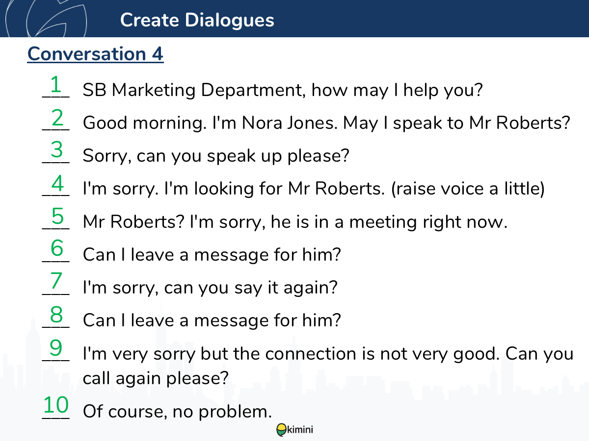Screen dimensions: 589x441
Task: Click the green number 2 blank
Action: point(56,119)
